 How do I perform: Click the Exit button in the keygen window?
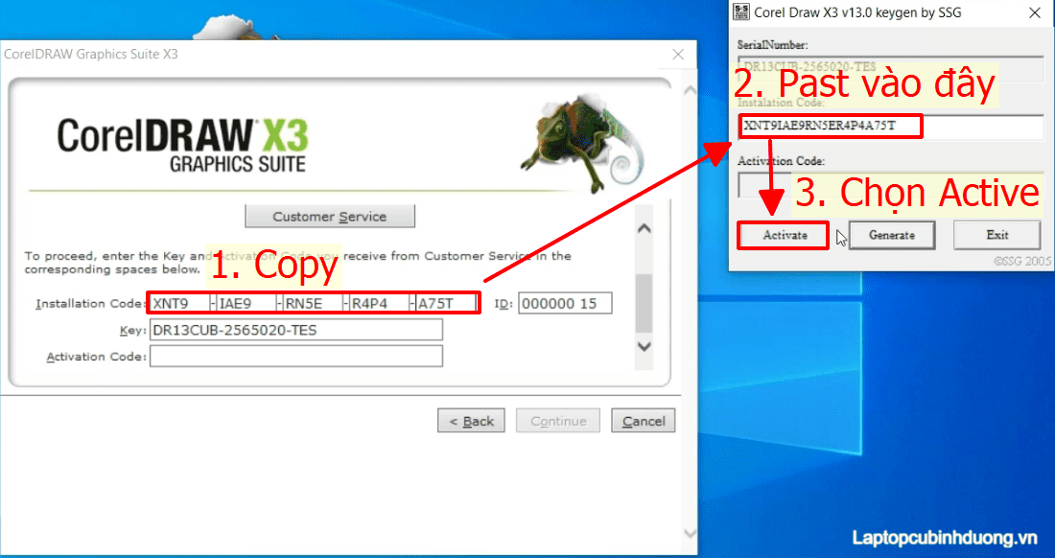[x=997, y=235]
